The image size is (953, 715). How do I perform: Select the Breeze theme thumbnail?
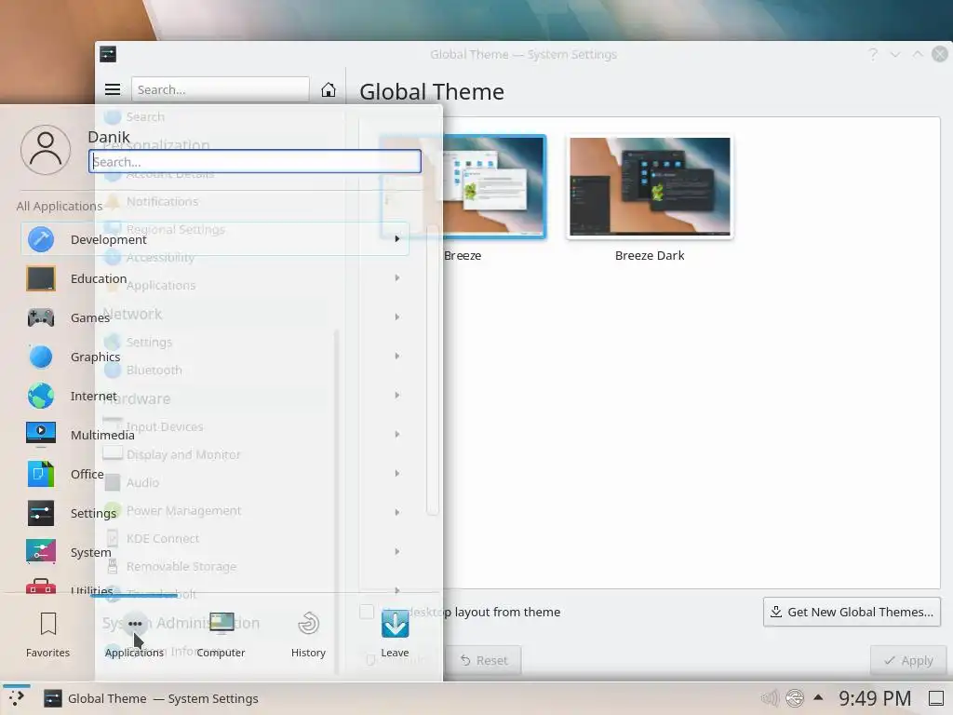(463, 186)
